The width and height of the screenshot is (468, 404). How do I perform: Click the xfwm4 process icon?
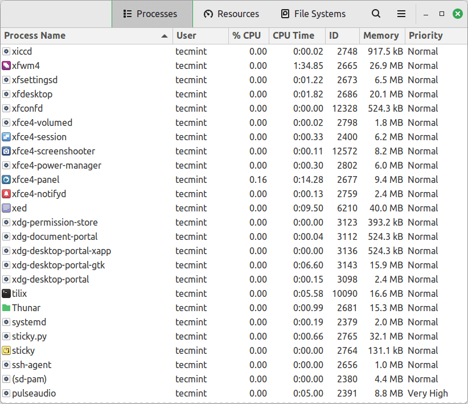click(6, 66)
